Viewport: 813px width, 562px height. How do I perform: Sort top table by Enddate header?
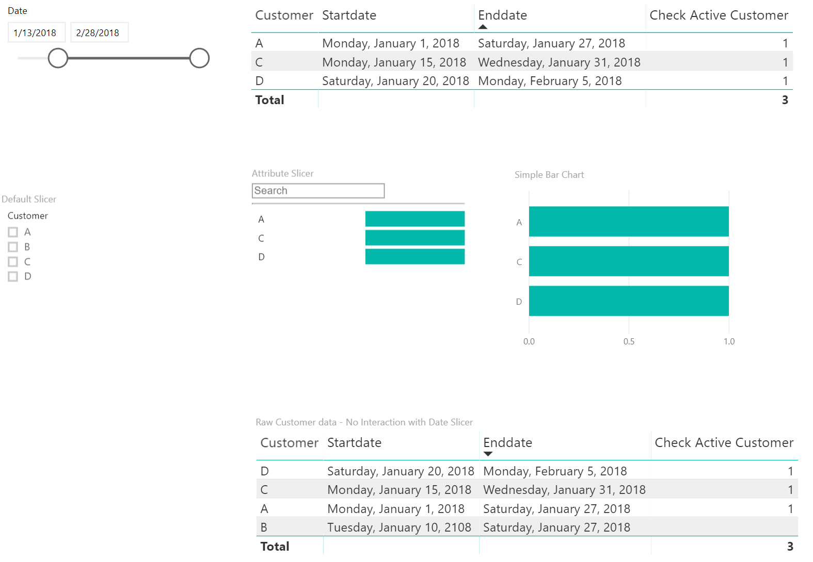pyautogui.click(x=502, y=15)
